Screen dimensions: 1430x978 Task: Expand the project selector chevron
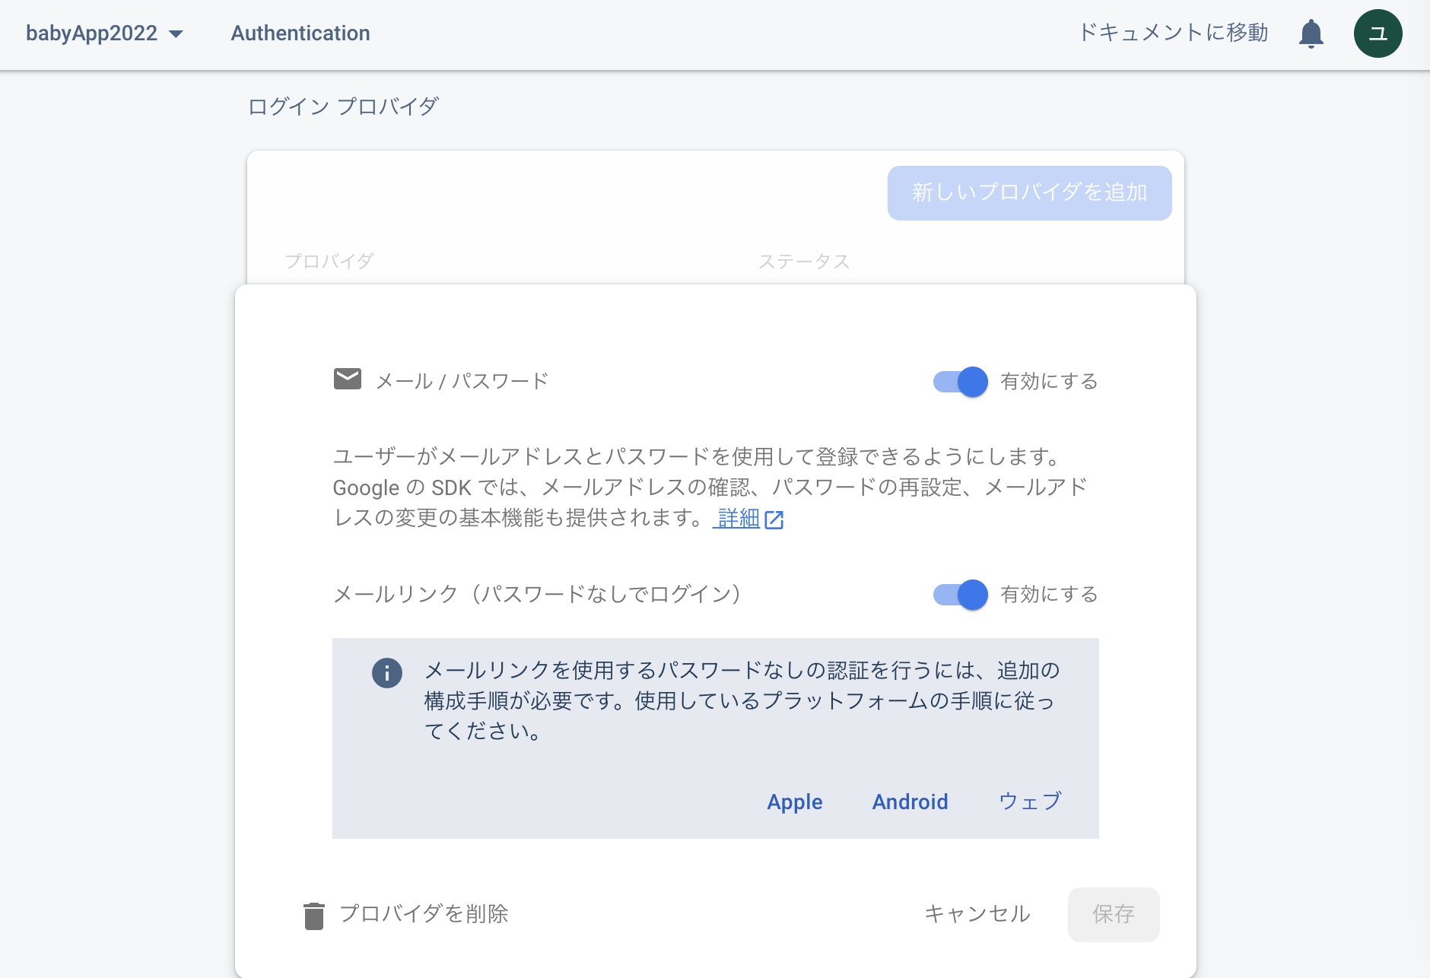(x=176, y=33)
